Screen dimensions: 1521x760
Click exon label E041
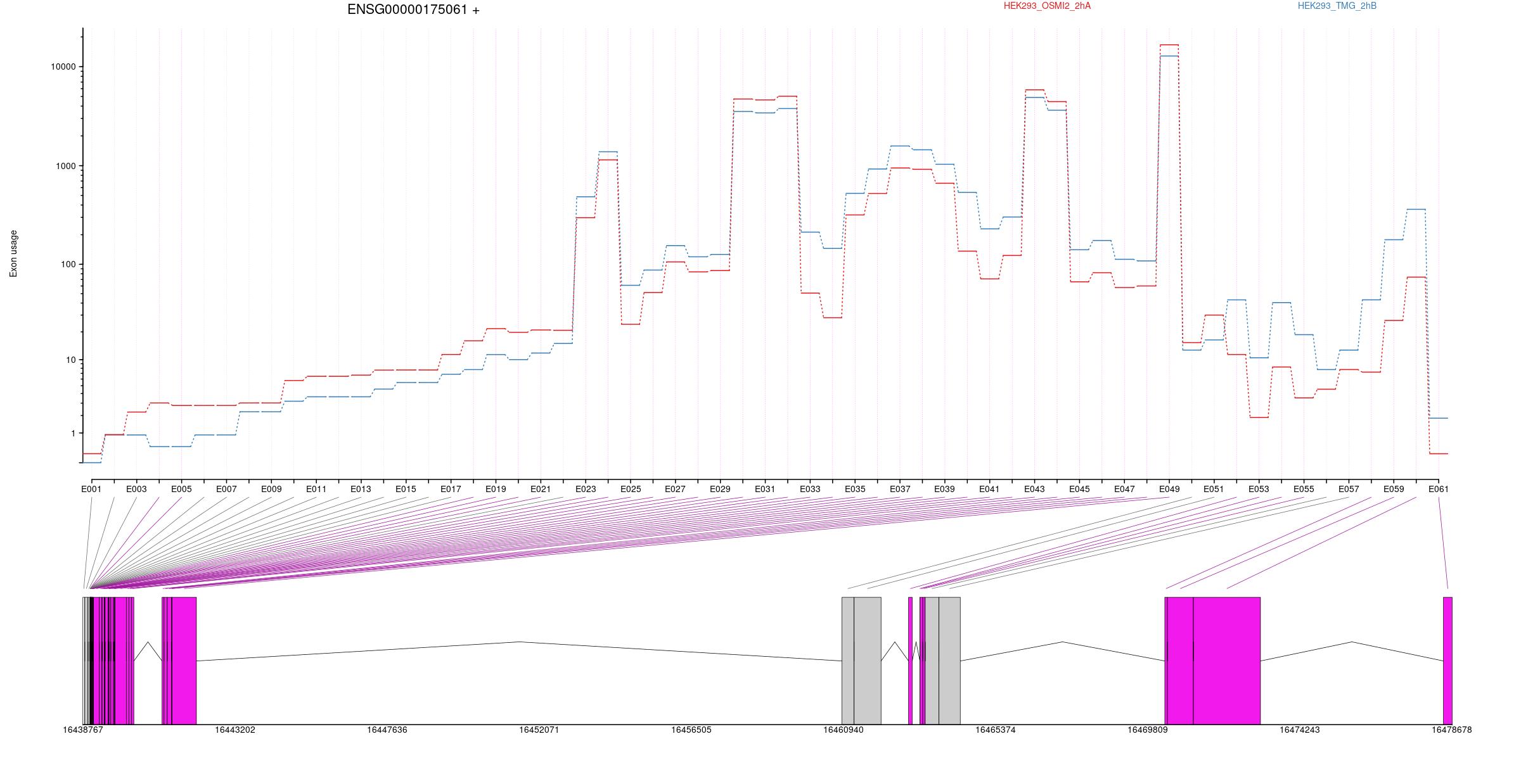(x=989, y=489)
